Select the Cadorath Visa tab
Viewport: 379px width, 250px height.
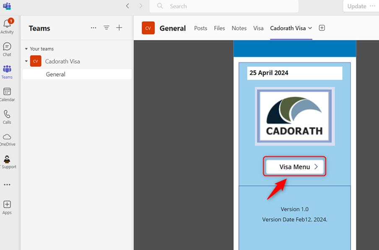(x=288, y=28)
